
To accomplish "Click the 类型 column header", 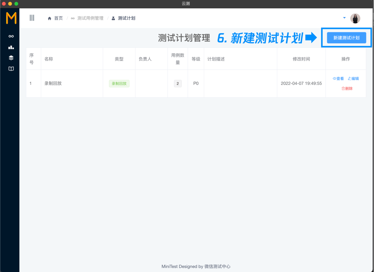I will click(119, 59).
